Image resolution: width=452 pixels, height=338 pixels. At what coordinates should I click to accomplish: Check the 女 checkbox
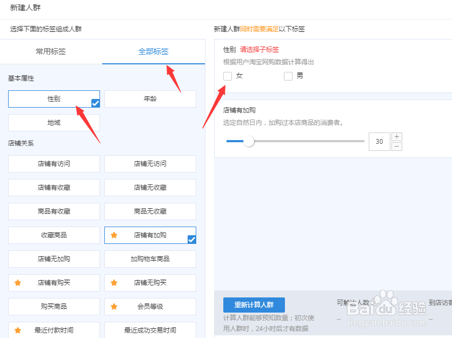click(228, 76)
